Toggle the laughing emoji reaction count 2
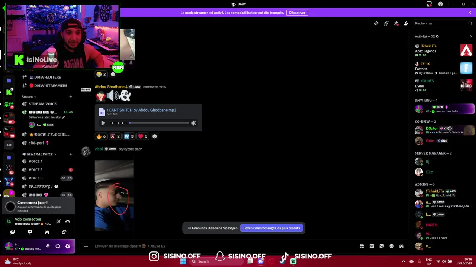This screenshot has height=267, width=476. [x=101, y=74]
